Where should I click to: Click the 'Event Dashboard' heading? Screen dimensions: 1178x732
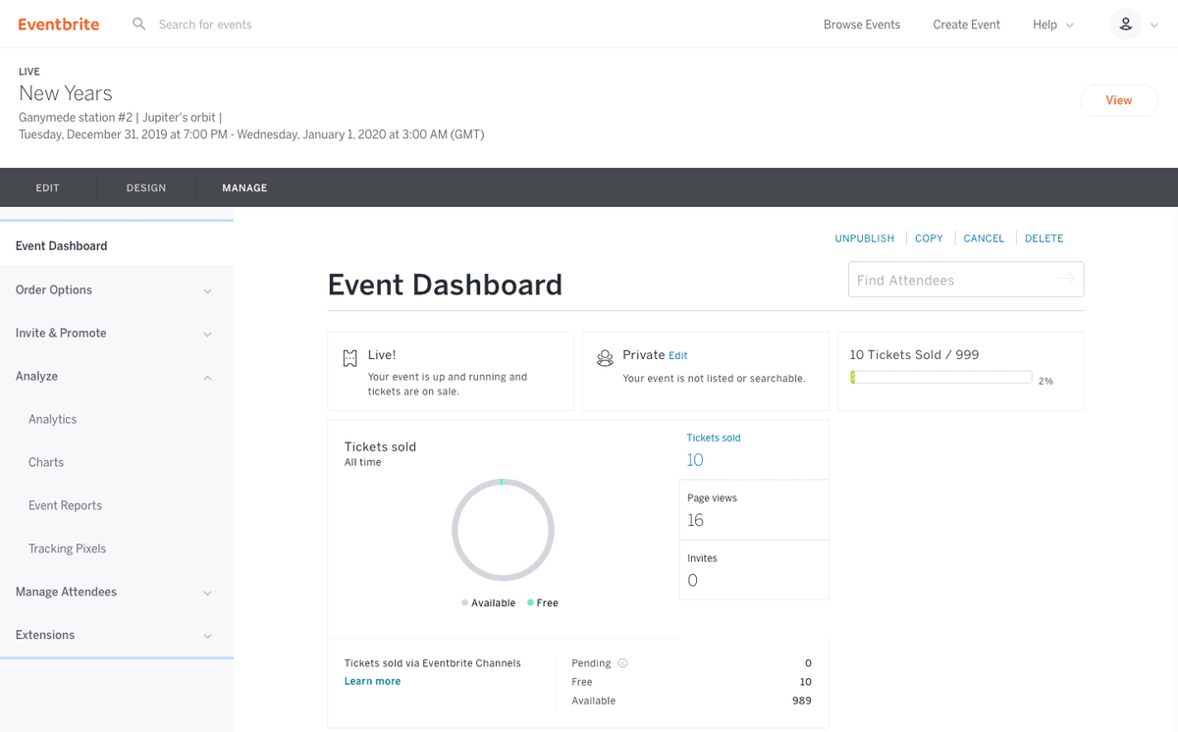[445, 285]
